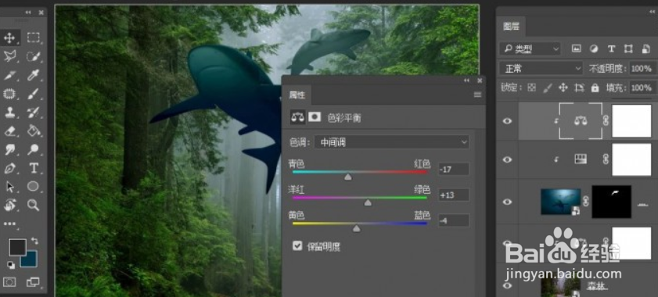Image resolution: width=658 pixels, height=297 pixels.
Task: Filter layers by type layers
Action: click(x=611, y=48)
